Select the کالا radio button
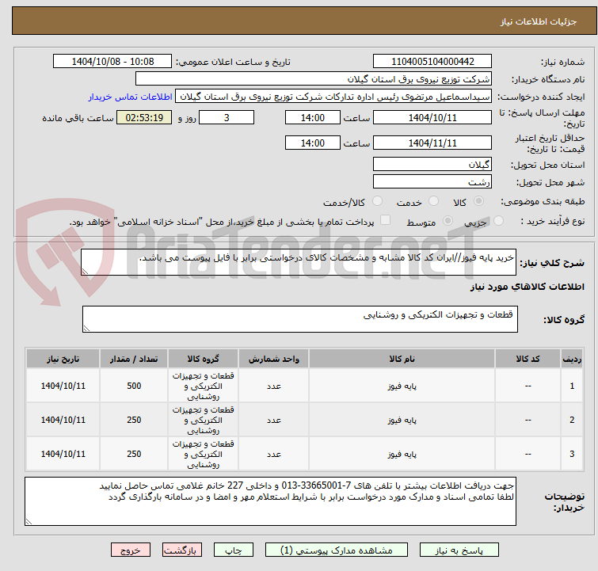The width and height of the screenshot is (598, 571). pyautogui.click(x=478, y=201)
